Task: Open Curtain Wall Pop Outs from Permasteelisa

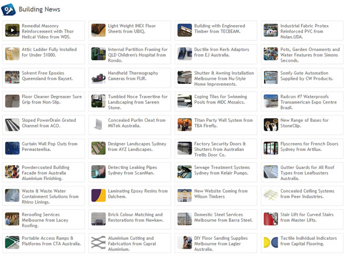Action: (49, 147)
